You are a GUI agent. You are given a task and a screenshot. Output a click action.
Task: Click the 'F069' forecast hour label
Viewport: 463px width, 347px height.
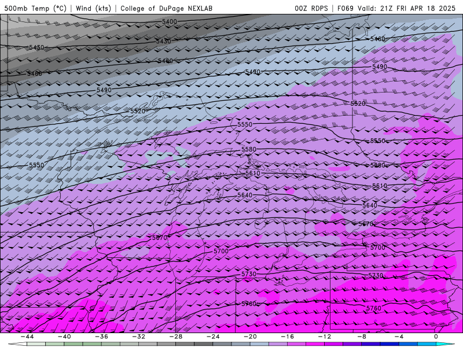point(345,9)
